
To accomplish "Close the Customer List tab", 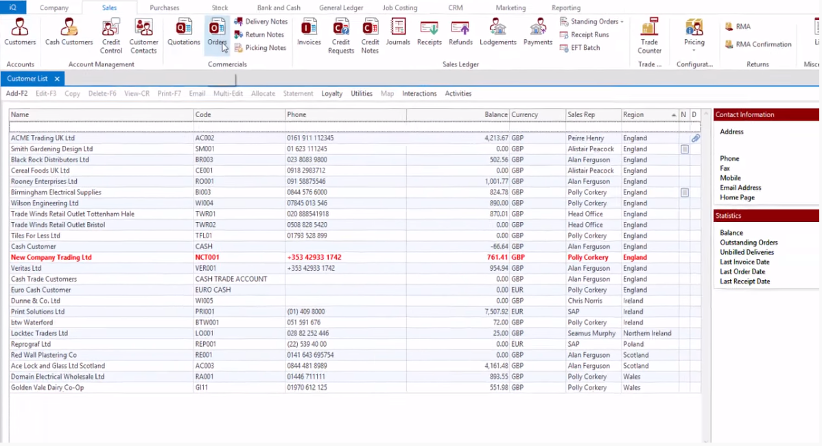I will tap(57, 79).
